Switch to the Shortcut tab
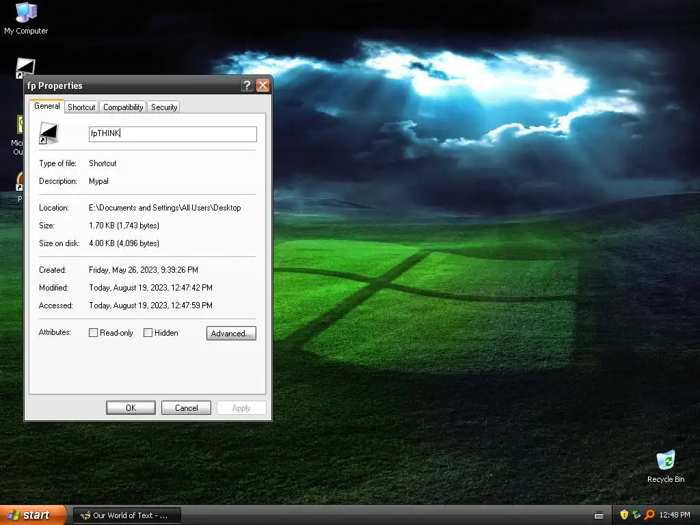 click(81, 107)
